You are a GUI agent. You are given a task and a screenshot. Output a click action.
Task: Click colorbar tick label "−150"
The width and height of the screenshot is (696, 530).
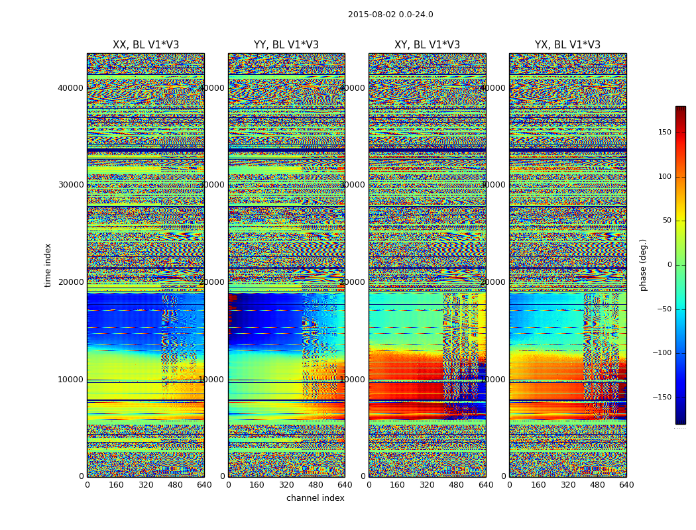point(662,397)
